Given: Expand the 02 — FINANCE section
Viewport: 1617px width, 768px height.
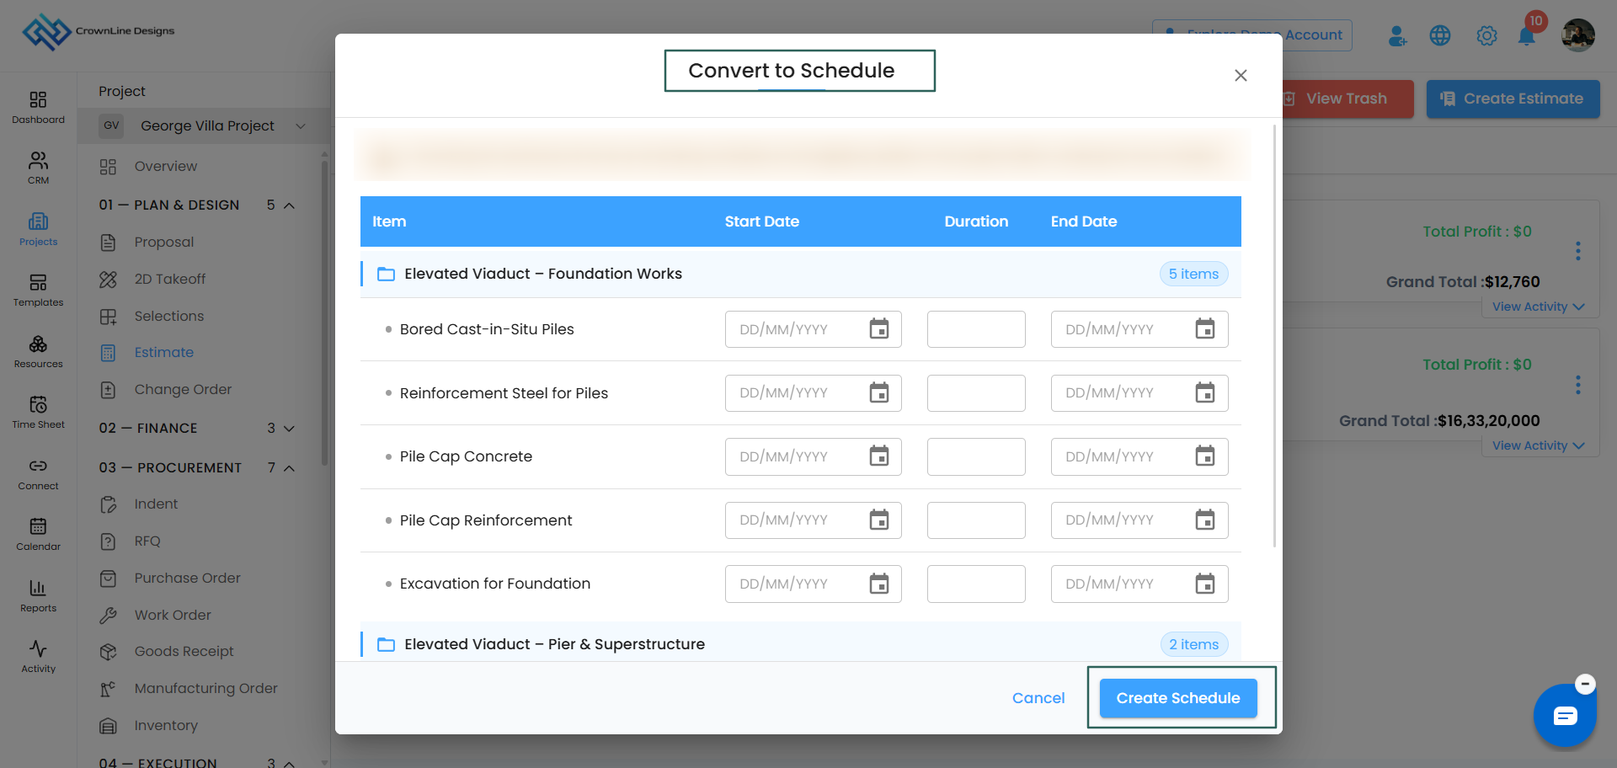Looking at the screenshot, I should click(198, 428).
